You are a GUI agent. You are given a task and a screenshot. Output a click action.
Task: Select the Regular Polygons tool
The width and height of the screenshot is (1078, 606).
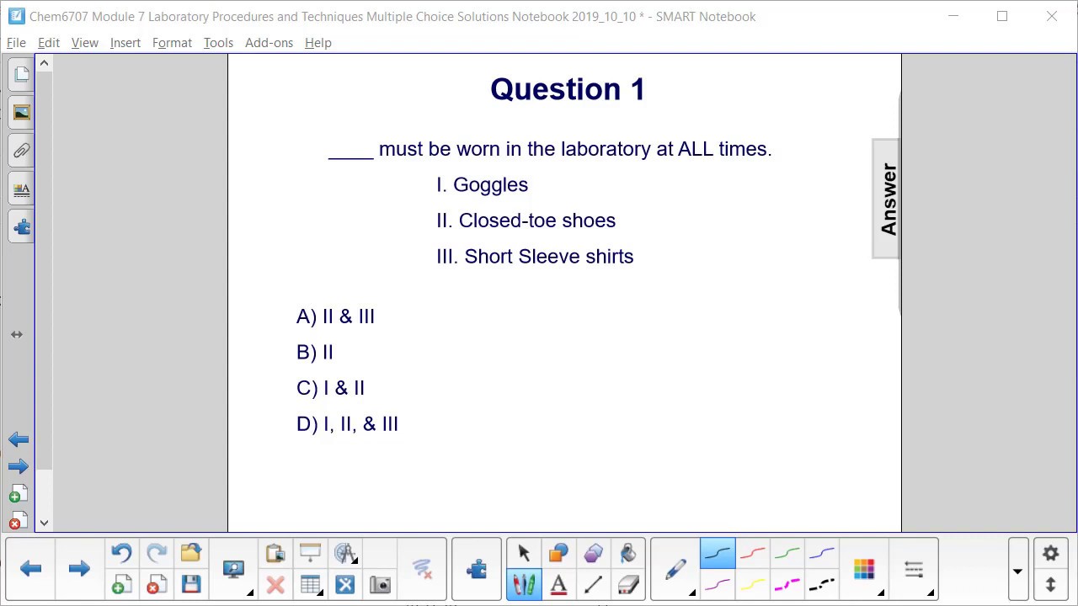point(593,553)
